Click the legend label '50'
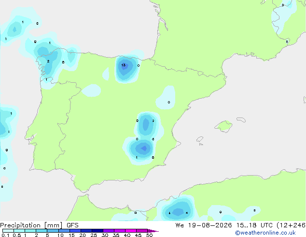 pos(150,235)
